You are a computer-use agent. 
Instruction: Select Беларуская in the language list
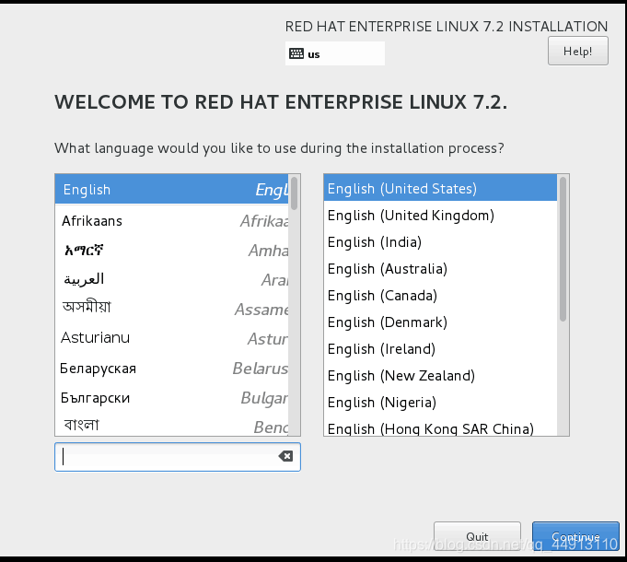click(x=171, y=368)
